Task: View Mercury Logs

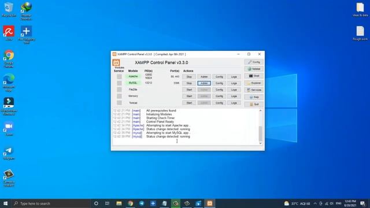Action: click(234, 96)
